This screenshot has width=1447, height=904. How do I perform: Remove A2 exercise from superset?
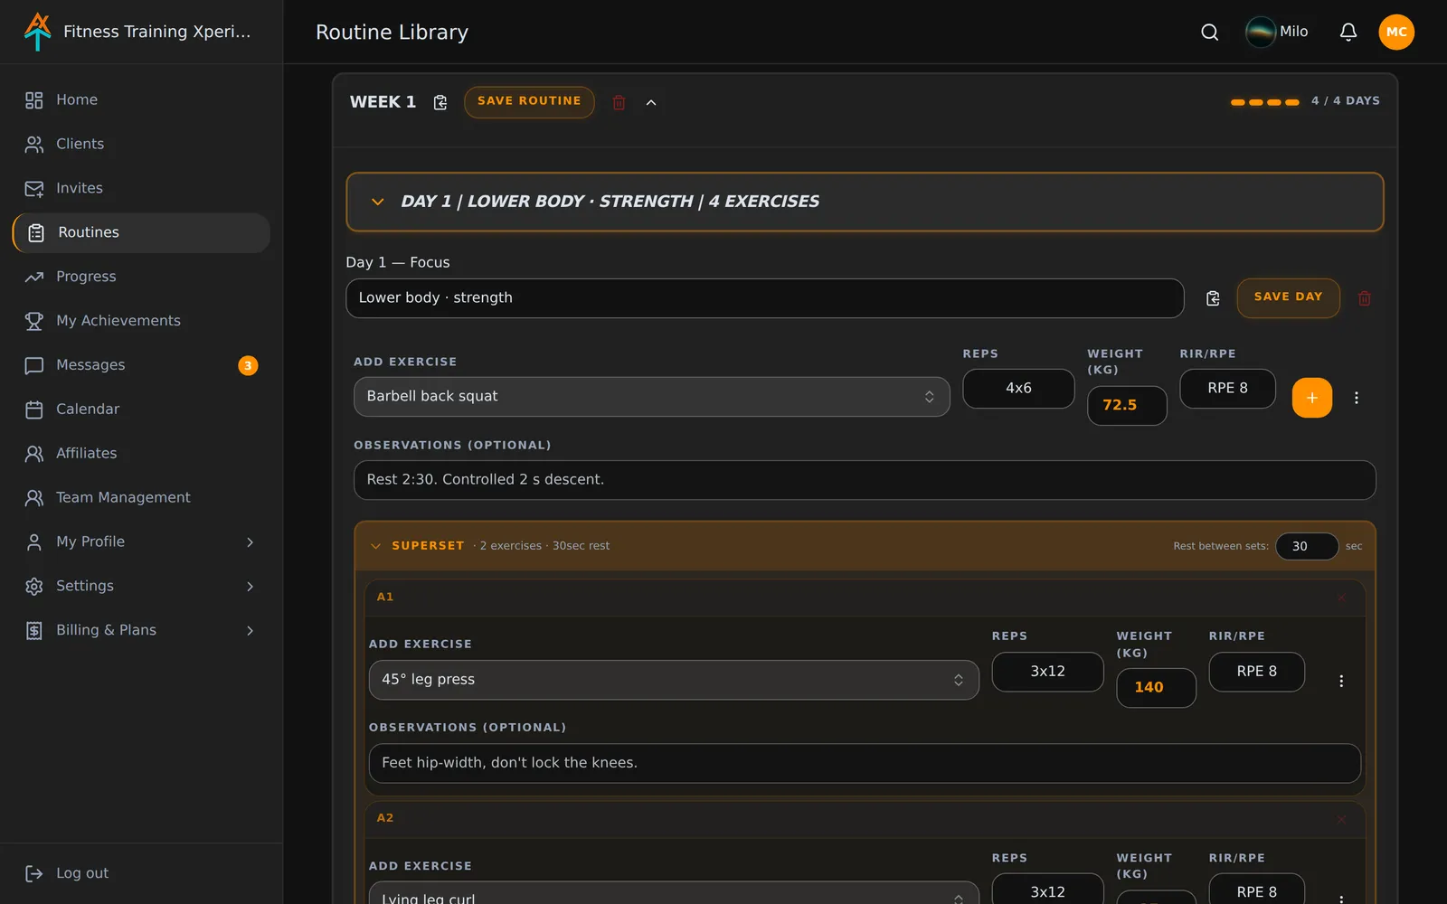coord(1341,819)
